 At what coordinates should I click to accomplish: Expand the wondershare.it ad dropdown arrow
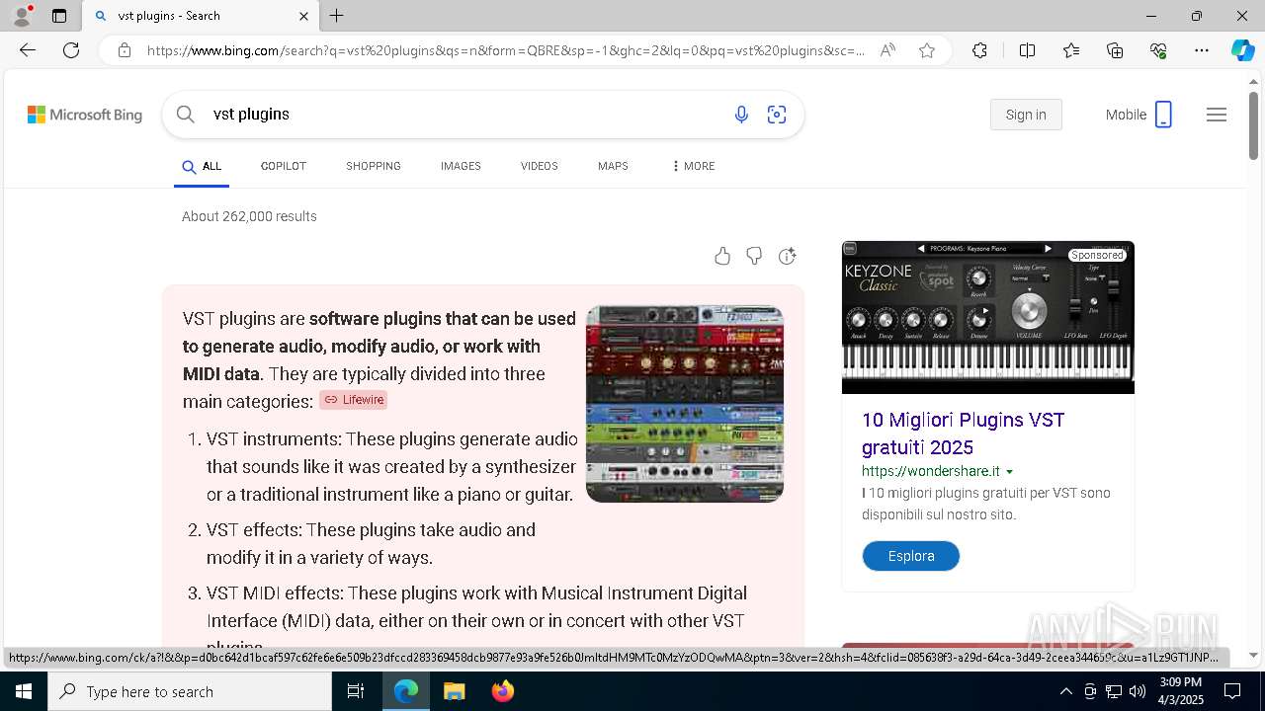pyautogui.click(x=1009, y=472)
